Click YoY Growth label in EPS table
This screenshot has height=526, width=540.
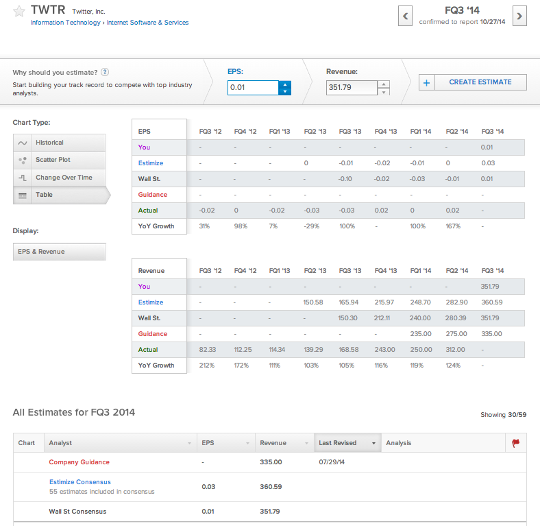coord(156,226)
